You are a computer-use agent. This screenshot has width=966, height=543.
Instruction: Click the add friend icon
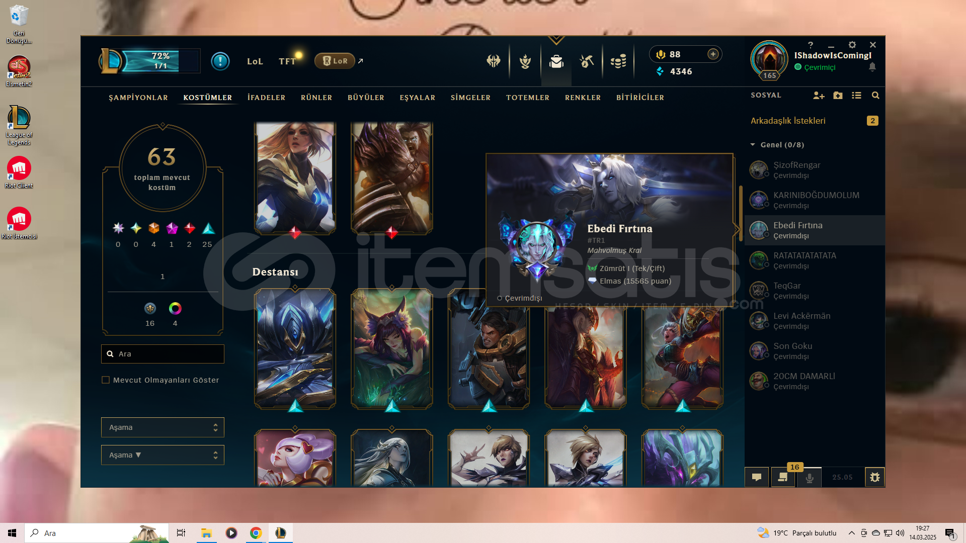coord(819,96)
